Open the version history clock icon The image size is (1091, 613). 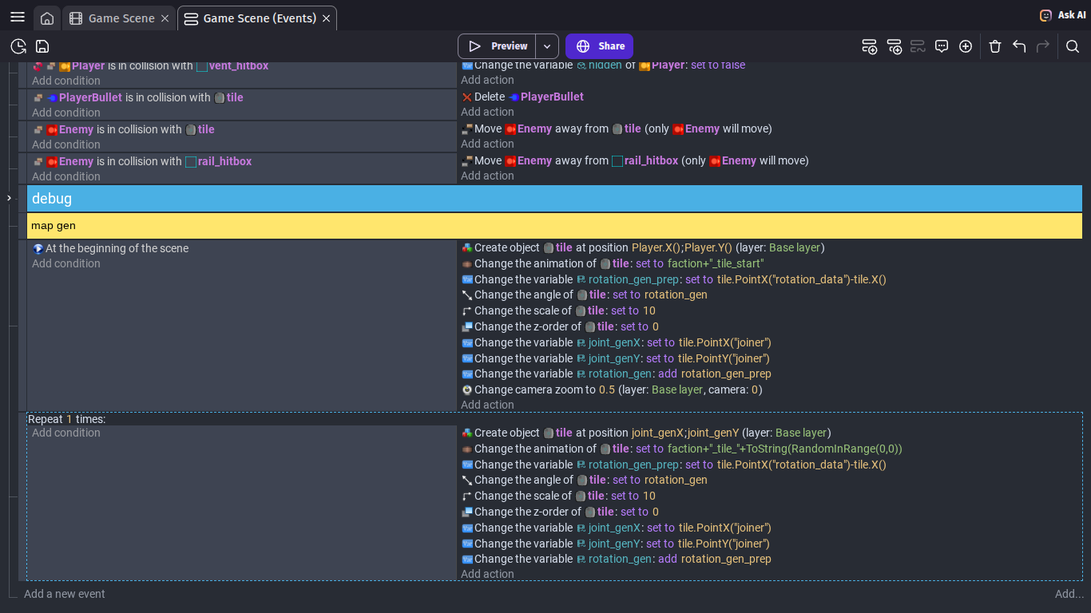18,46
